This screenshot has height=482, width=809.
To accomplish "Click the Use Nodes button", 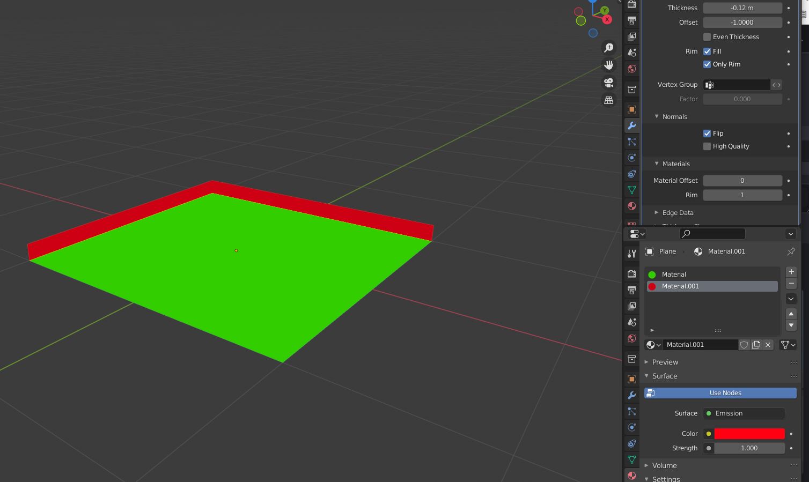I will click(720, 393).
